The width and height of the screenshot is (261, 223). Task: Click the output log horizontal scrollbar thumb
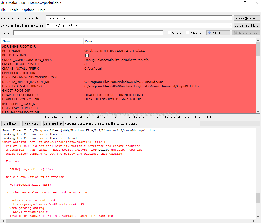pyautogui.click(x=73, y=221)
